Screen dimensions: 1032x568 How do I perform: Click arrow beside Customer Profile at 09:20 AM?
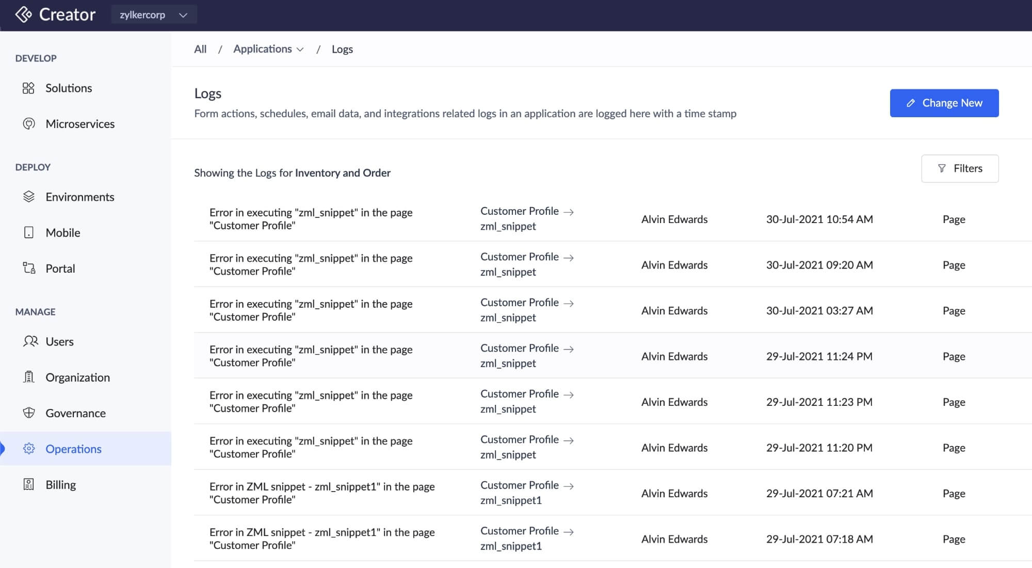(569, 258)
